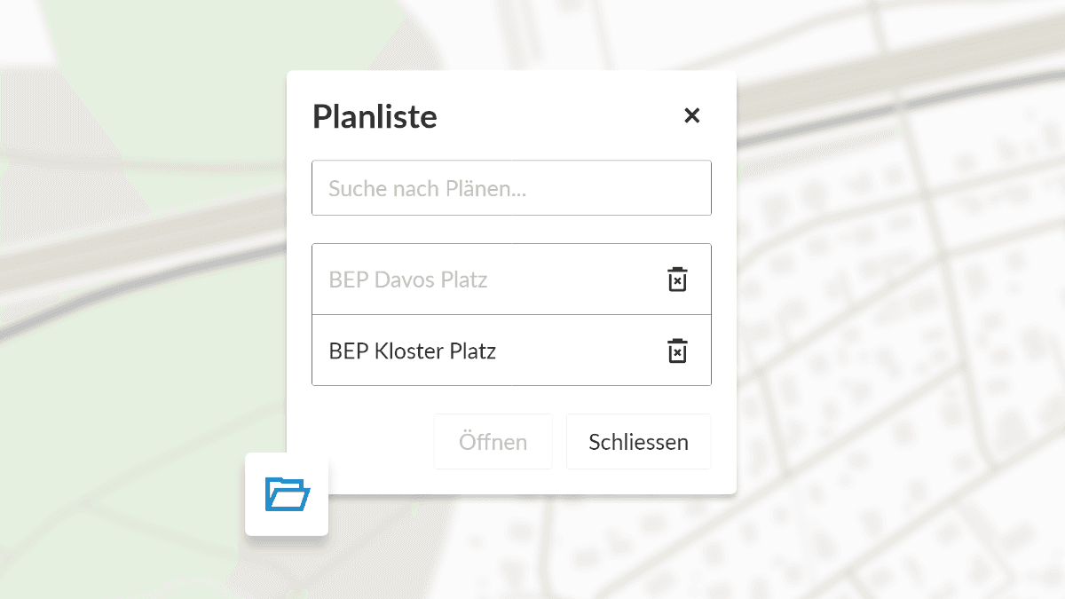Hit the trash bin beside Davos Platz
The height and width of the screenshot is (599, 1065).
(x=677, y=280)
